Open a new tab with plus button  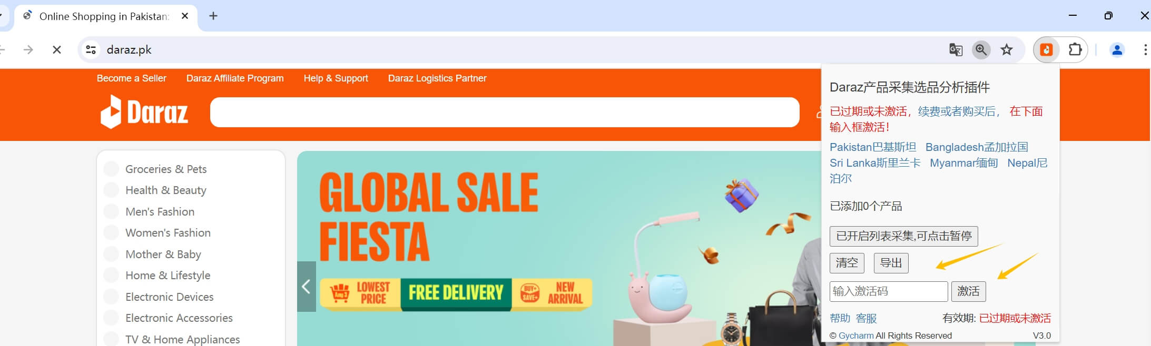(213, 16)
